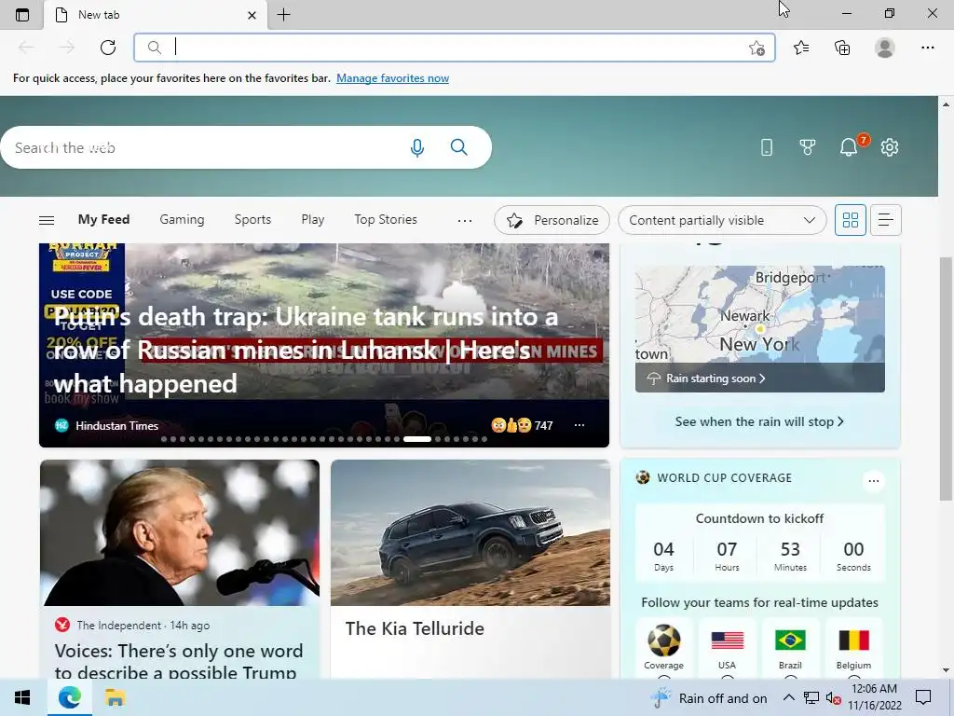The height and width of the screenshot is (716, 954).
Task: Select the Gaming tab
Action: tap(182, 220)
